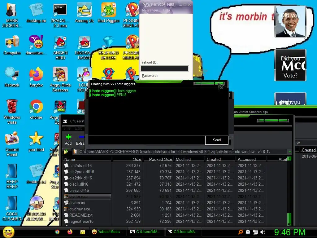Click the Yahoo! ID input field
317x238 pixels.
[165, 68]
